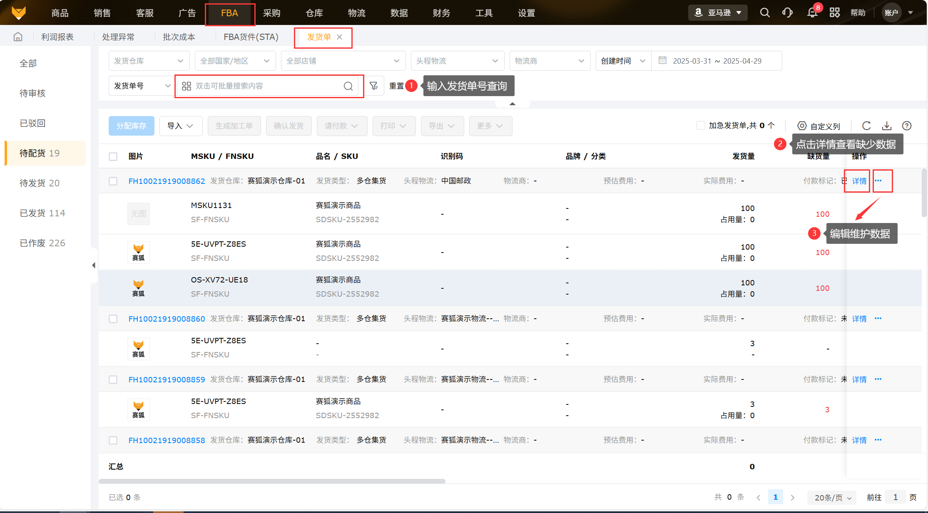The image size is (928, 513).
Task: Click the search magnifier icon in top bar
Action: (x=764, y=12)
